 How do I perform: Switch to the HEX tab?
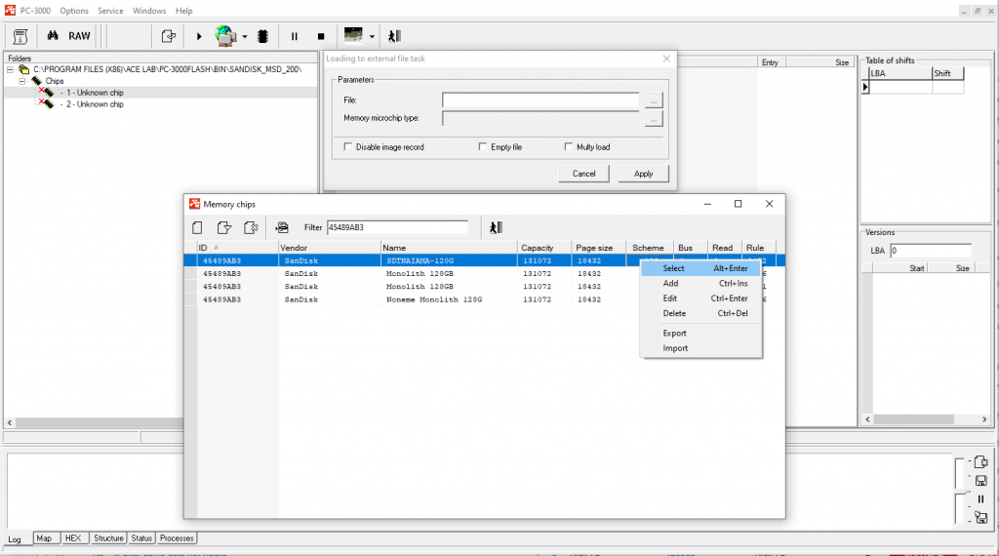point(73,538)
